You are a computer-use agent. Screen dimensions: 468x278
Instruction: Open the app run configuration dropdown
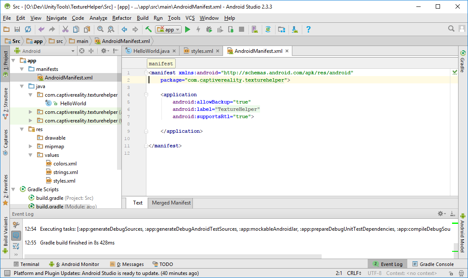pyautogui.click(x=168, y=30)
